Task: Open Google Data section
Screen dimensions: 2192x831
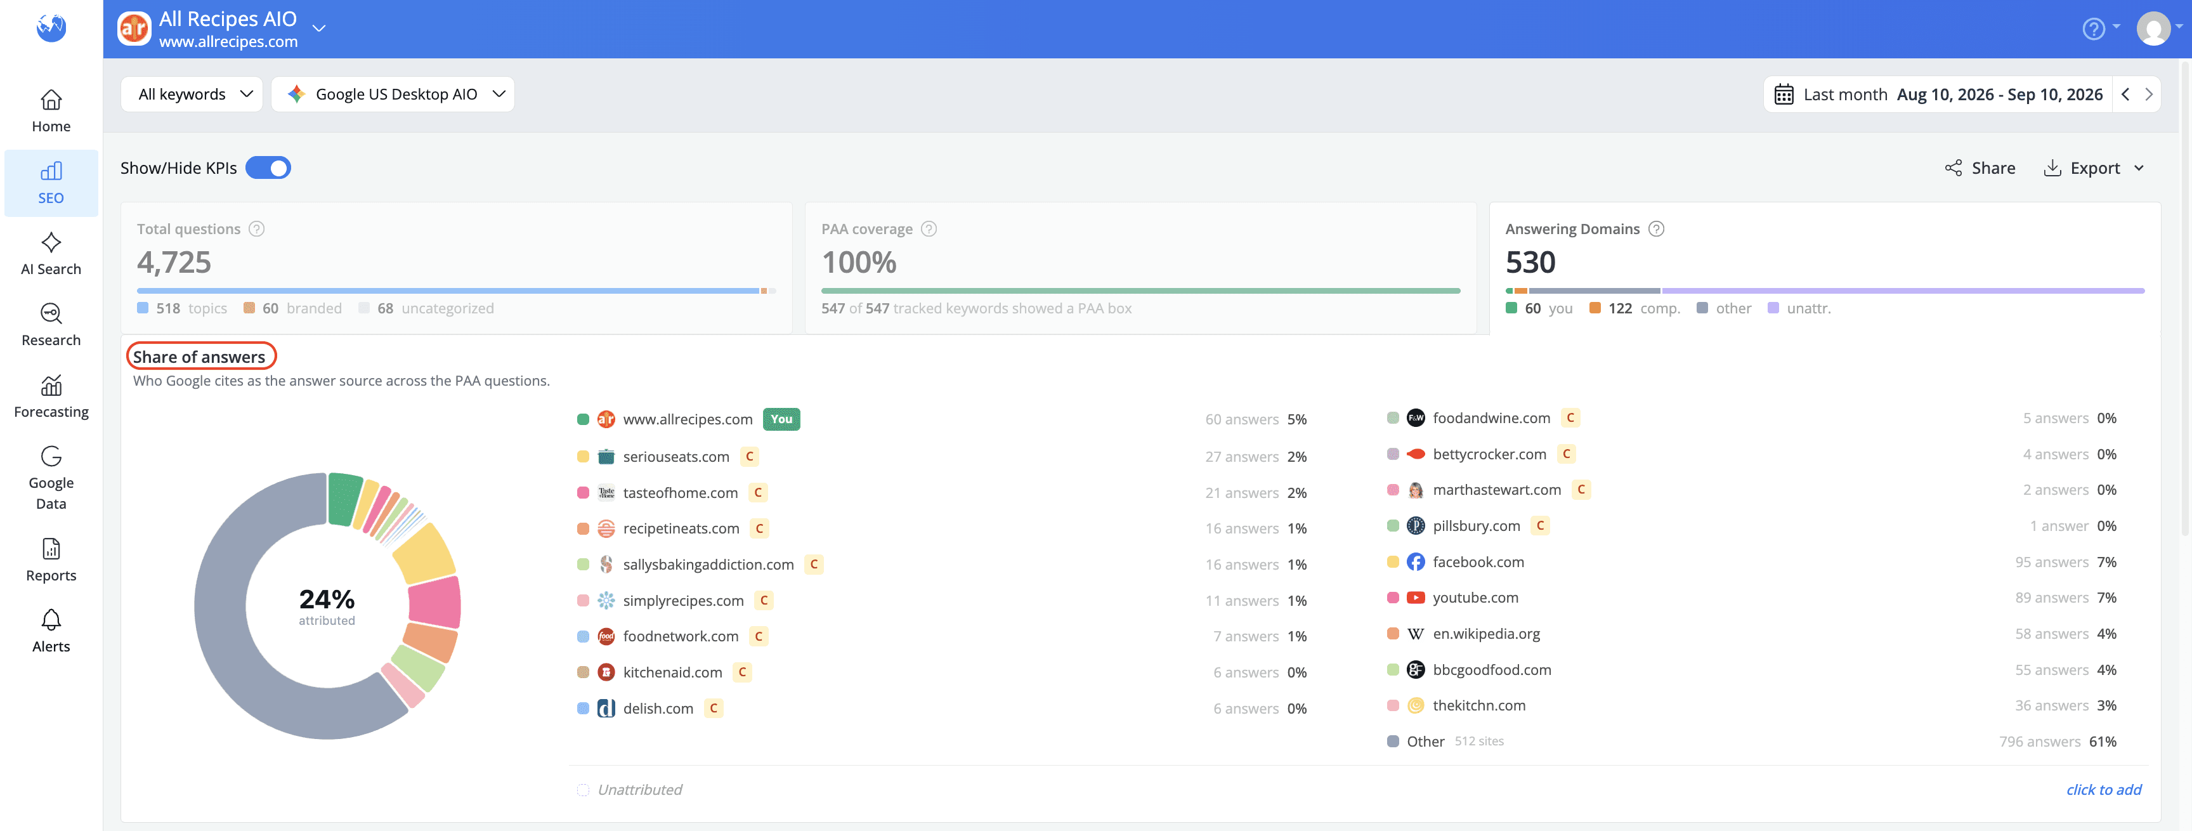Action: (51, 478)
